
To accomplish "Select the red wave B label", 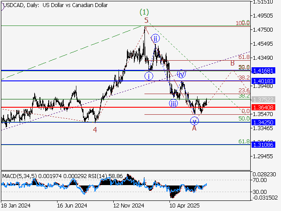I will (233, 63).
